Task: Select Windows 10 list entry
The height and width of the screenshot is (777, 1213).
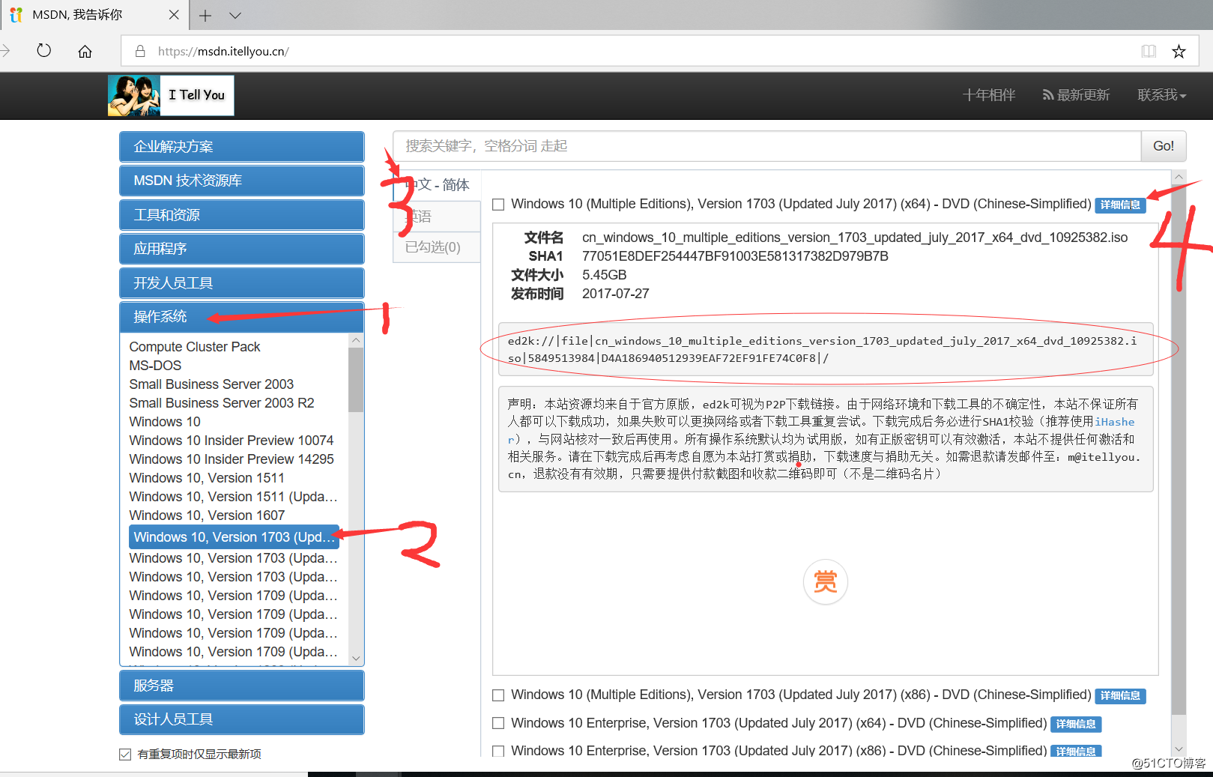Action: tap(165, 422)
